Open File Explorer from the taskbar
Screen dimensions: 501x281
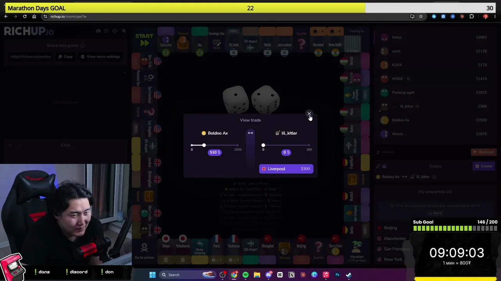point(257,275)
